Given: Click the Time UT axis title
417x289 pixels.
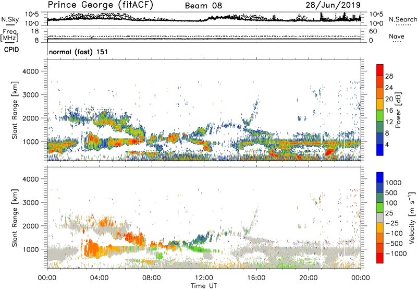Looking at the screenshot, I should [x=204, y=286].
